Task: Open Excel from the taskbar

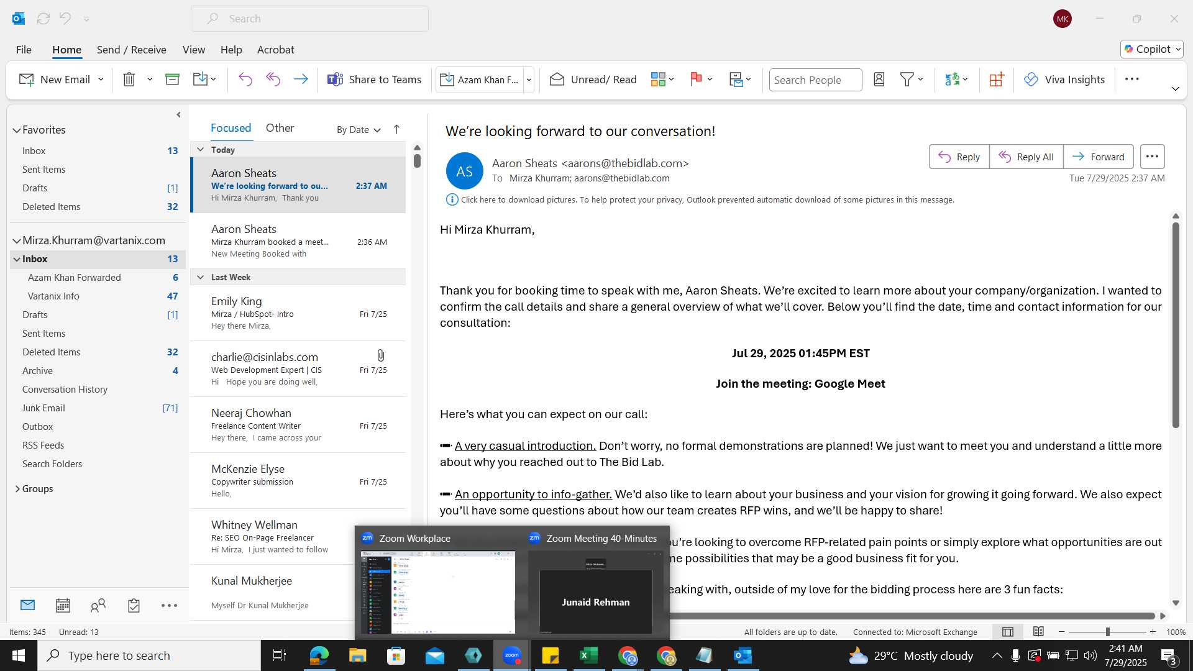Action: (588, 655)
